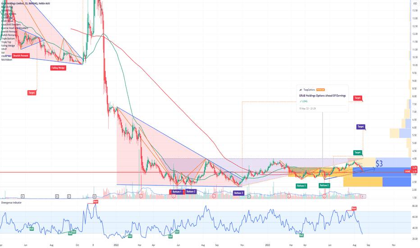Click the green Target label

358,152
